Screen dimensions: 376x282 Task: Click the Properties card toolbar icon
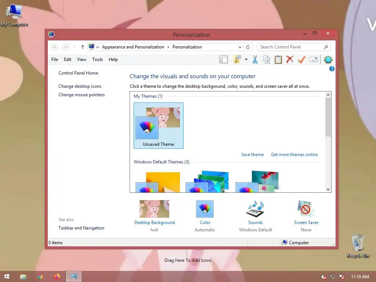click(314, 59)
